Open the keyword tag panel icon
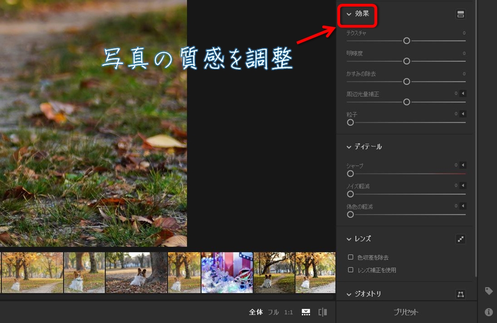This screenshot has height=323, width=497. pos(489,291)
